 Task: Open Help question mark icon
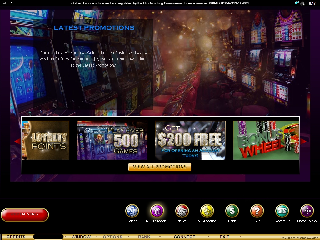coord(257,211)
